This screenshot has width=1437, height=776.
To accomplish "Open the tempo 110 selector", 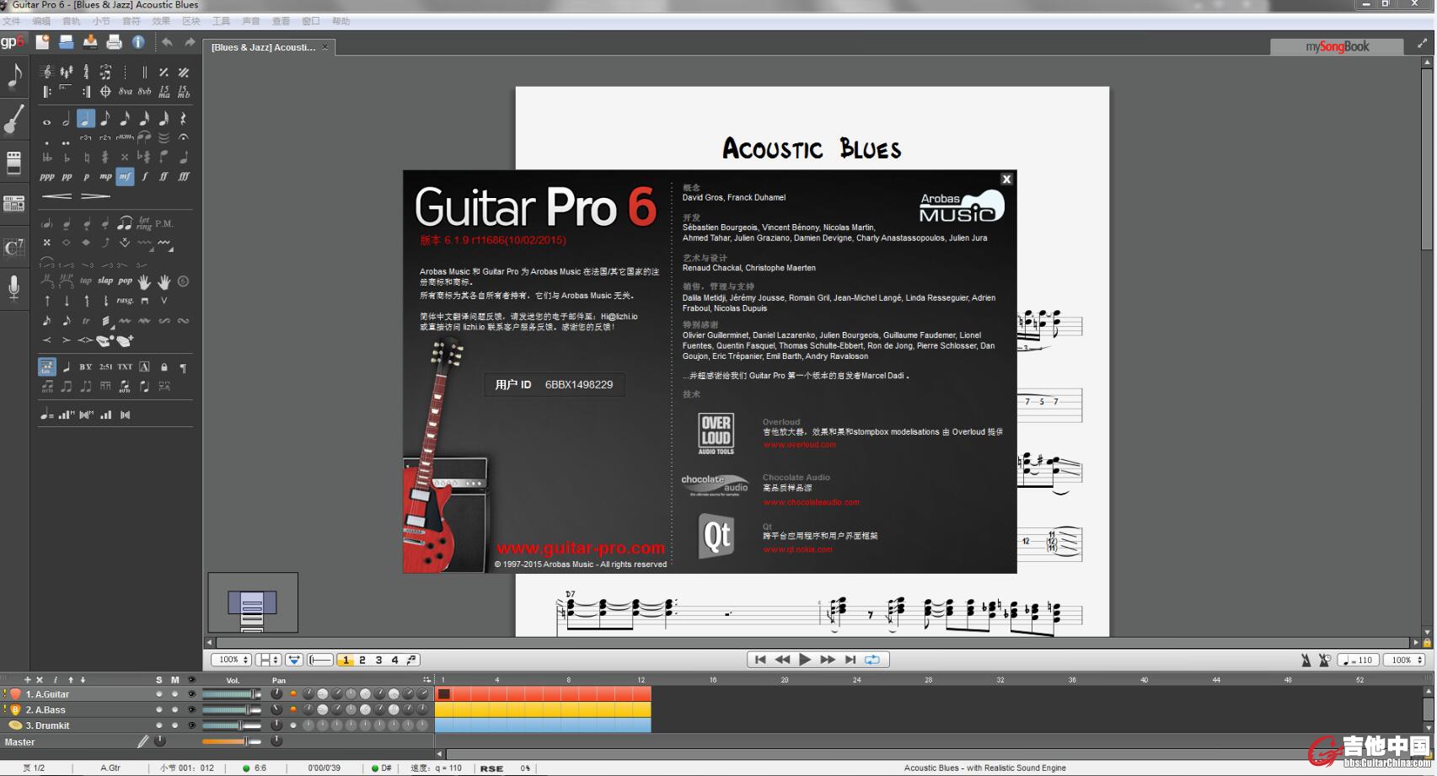I will pos(1358,660).
